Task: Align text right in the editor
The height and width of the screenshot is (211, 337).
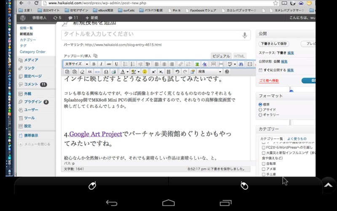Action: (171, 64)
